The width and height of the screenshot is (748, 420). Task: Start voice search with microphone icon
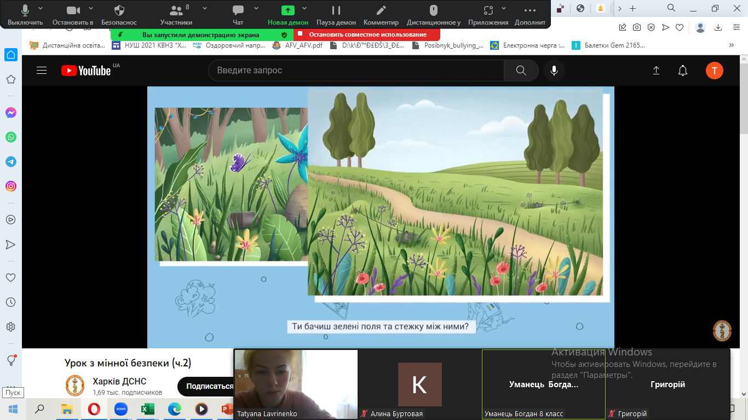(554, 71)
